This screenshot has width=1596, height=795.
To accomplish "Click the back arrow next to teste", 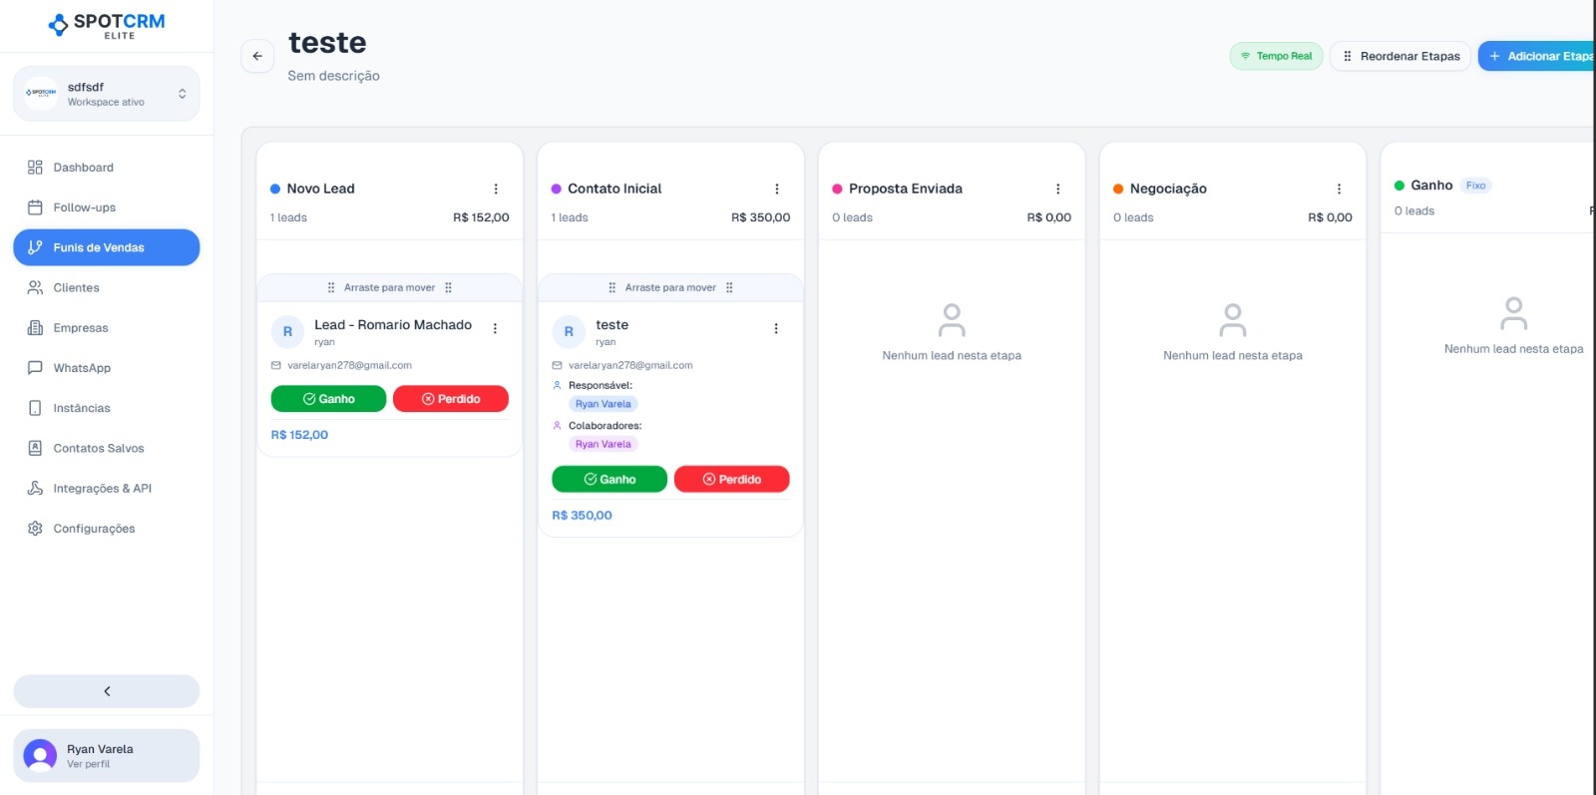I will [257, 56].
